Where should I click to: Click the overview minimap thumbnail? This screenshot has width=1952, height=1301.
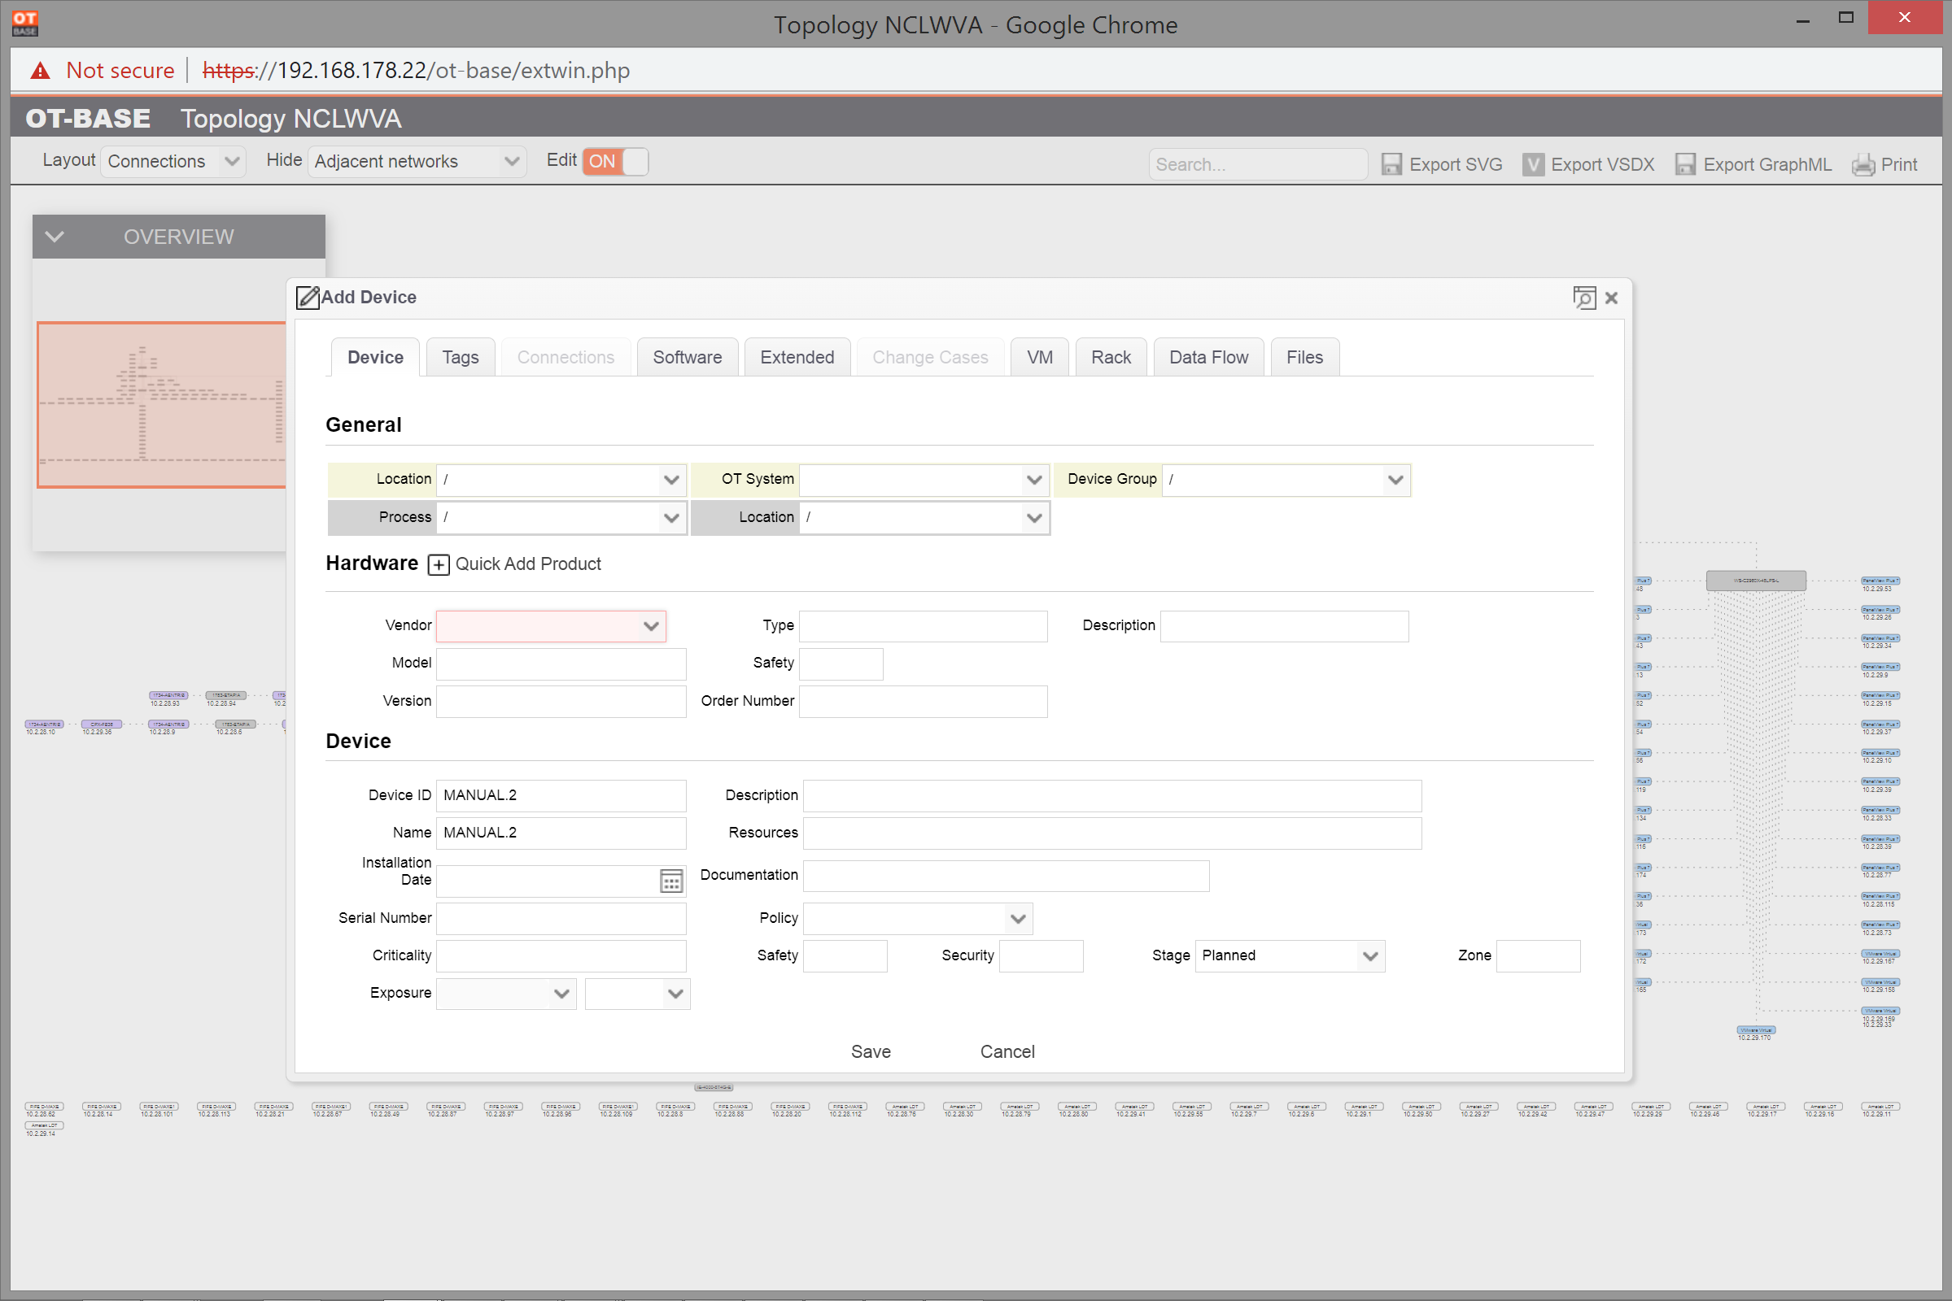162,405
